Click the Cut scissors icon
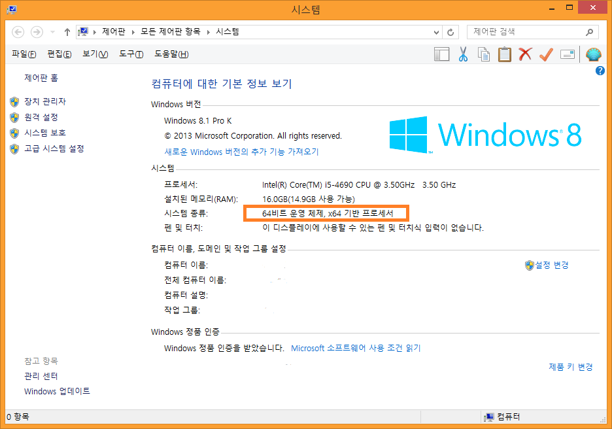This screenshot has height=429, width=612. point(464,54)
